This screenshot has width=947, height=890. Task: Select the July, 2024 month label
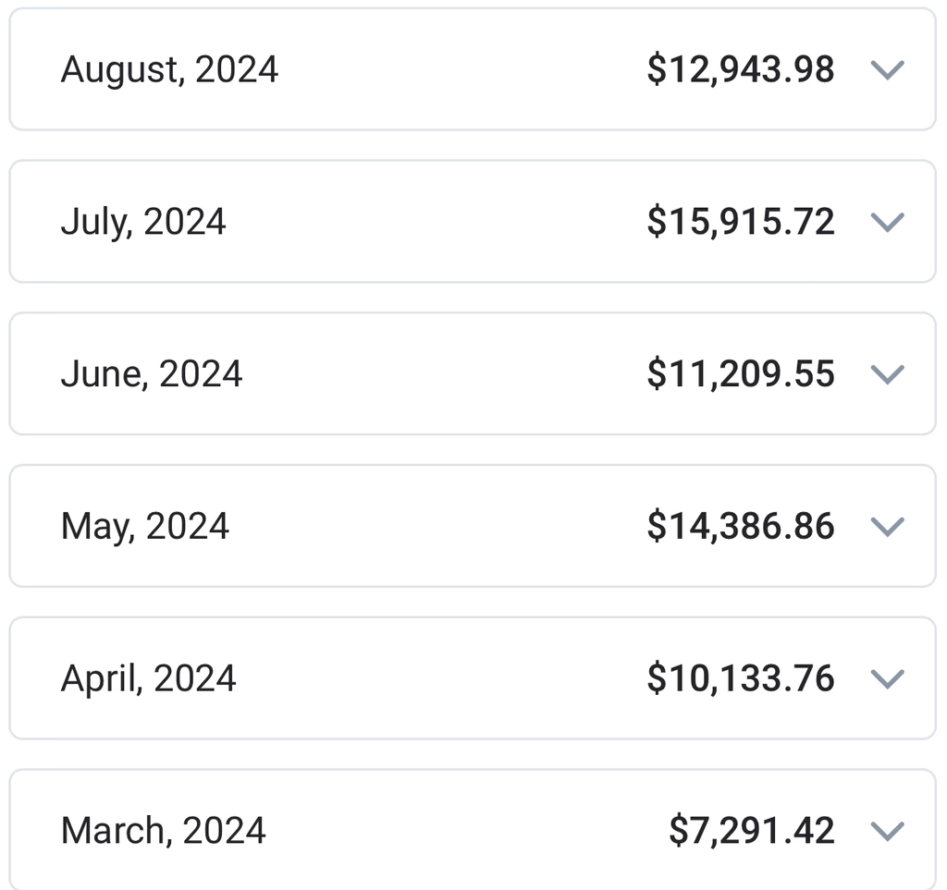click(143, 222)
